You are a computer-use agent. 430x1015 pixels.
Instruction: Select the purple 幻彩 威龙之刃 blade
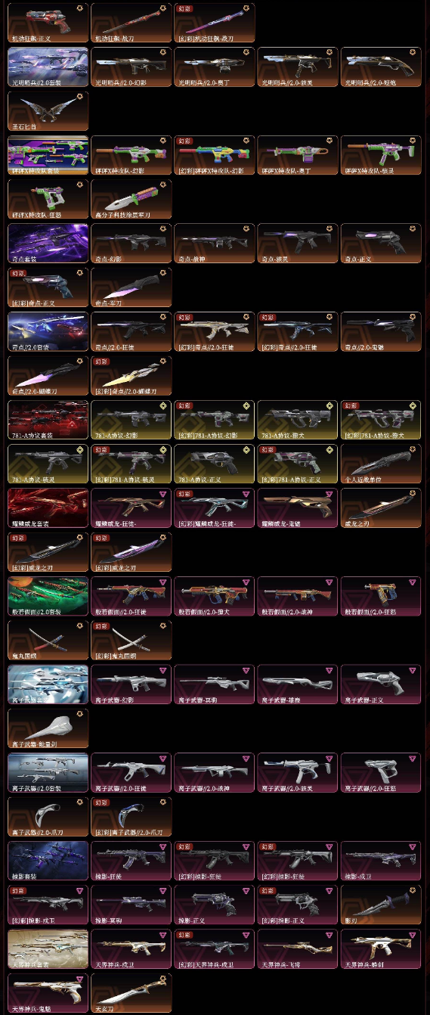point(131,553)
